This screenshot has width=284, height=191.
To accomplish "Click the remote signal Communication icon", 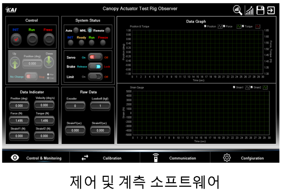I will (x=156, y=157).
